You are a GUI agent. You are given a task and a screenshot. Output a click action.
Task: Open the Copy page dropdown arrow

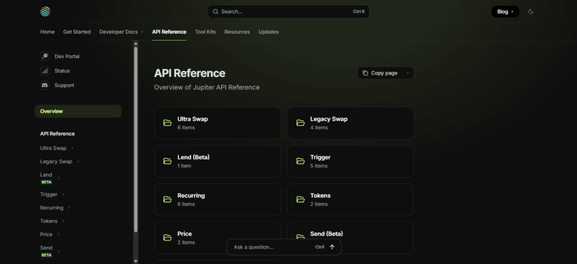(x=408, y=73)
